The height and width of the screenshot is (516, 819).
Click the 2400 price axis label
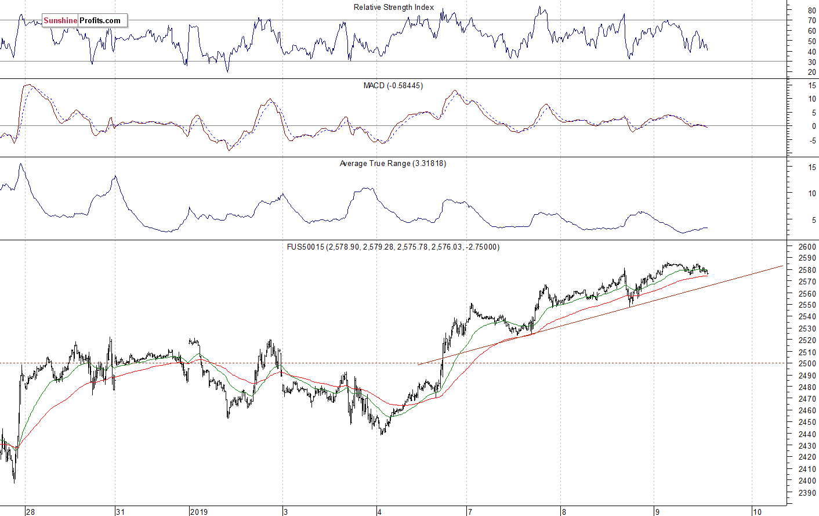807,481
